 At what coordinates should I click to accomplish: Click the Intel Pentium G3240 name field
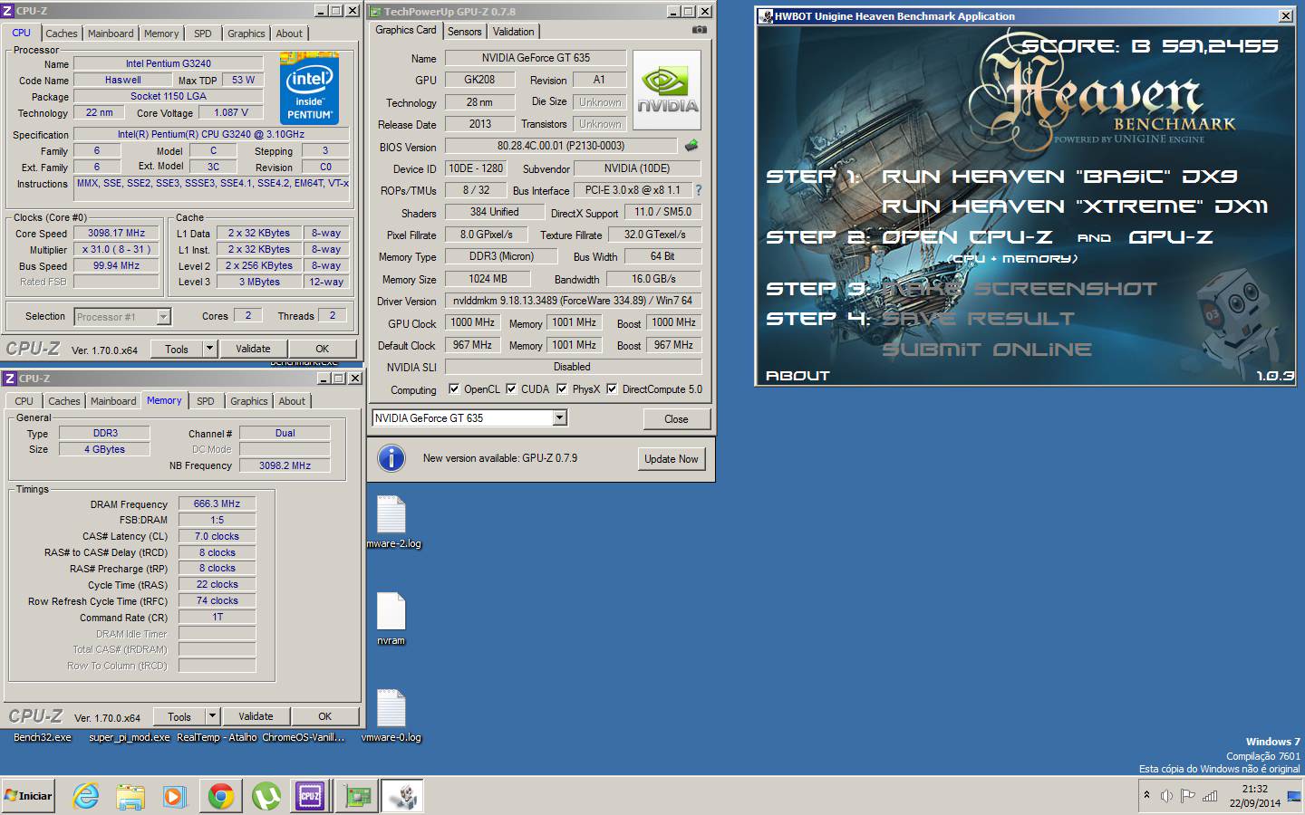[x=168, y=63]
